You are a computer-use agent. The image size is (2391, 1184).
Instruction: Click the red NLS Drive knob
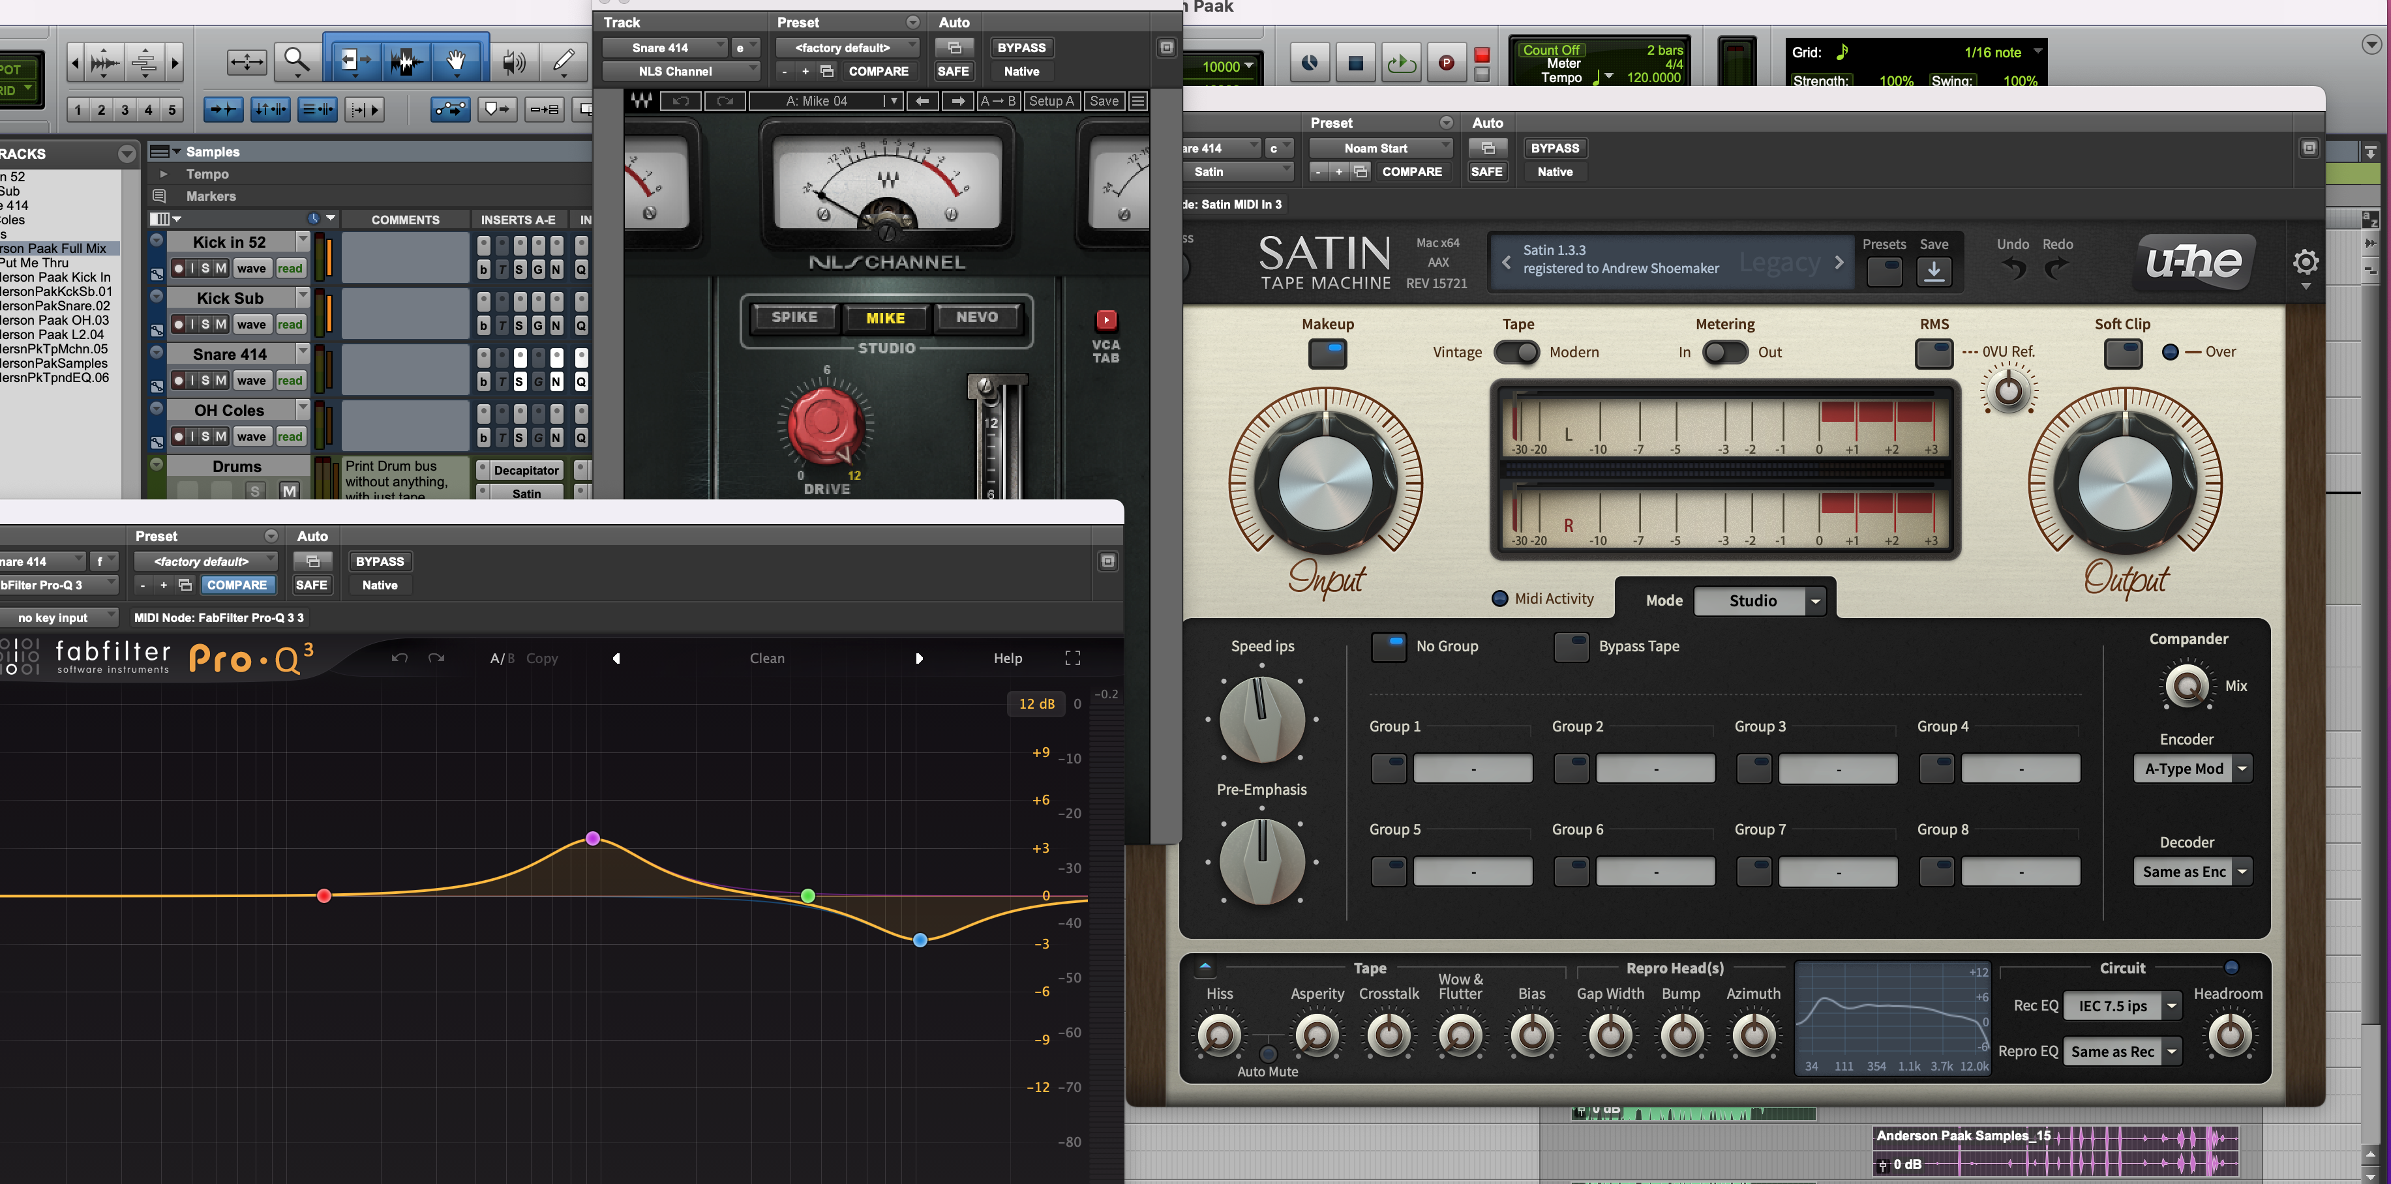tap(824, 425)
